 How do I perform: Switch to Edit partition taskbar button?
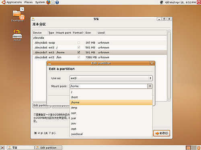click(48, 148)
